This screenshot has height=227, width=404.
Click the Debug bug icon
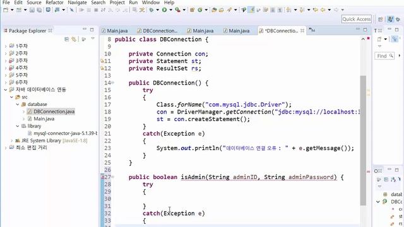(x=151, y=10)
